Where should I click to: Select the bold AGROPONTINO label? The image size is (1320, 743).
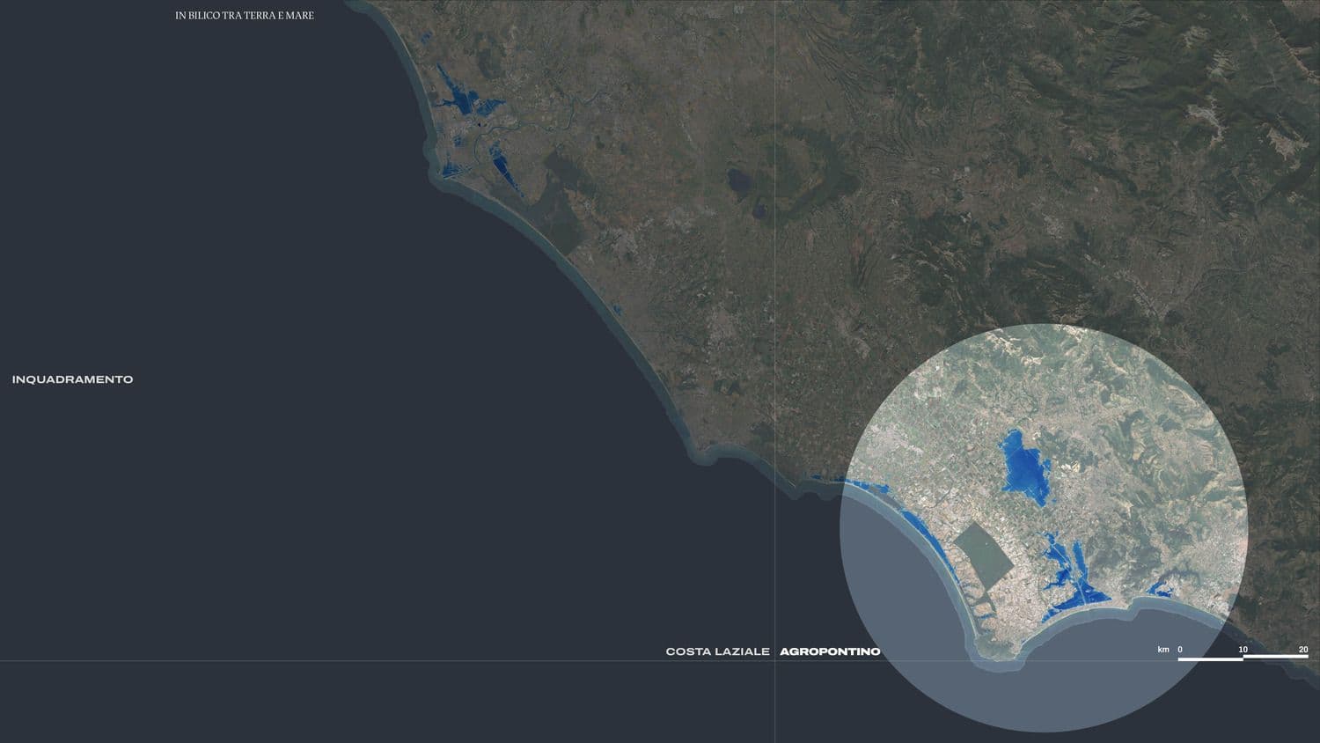[830, 651]
